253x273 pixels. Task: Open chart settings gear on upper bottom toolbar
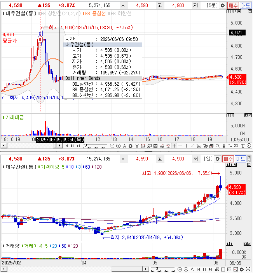click(x=131, y=146)
